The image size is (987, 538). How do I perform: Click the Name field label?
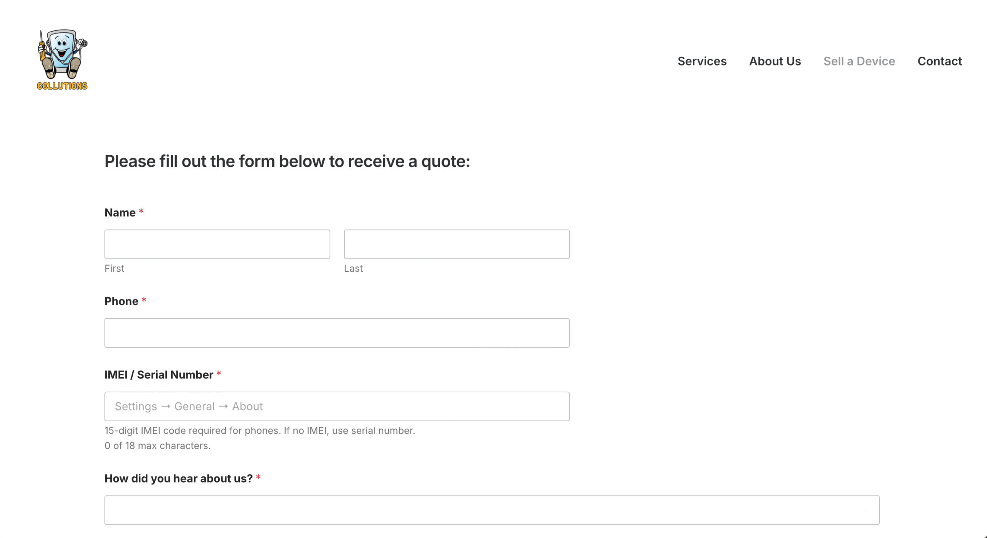click(120, 213)
